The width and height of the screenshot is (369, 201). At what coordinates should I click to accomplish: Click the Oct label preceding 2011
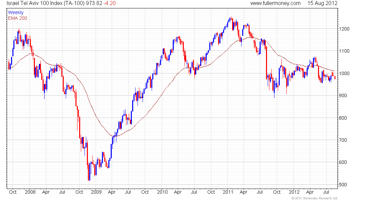[211, 192]
